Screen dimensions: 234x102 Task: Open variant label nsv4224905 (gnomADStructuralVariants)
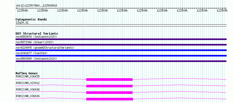[45, 48]
